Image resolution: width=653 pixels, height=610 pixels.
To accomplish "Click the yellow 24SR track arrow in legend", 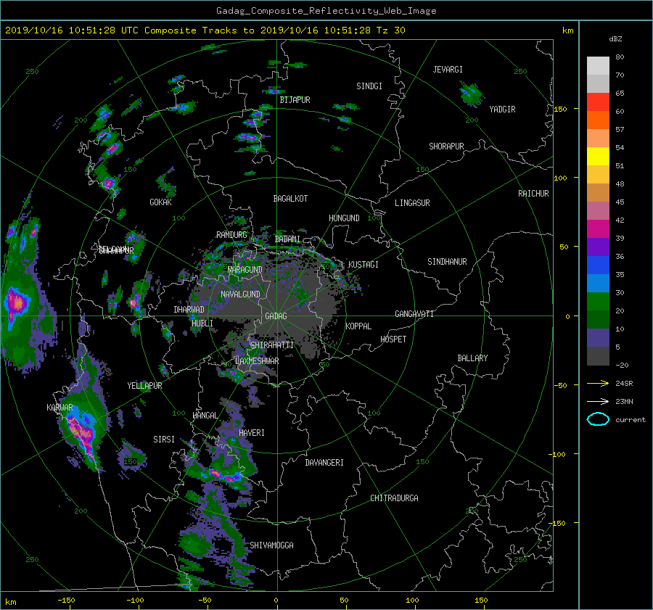I will [x=598, y=383].
